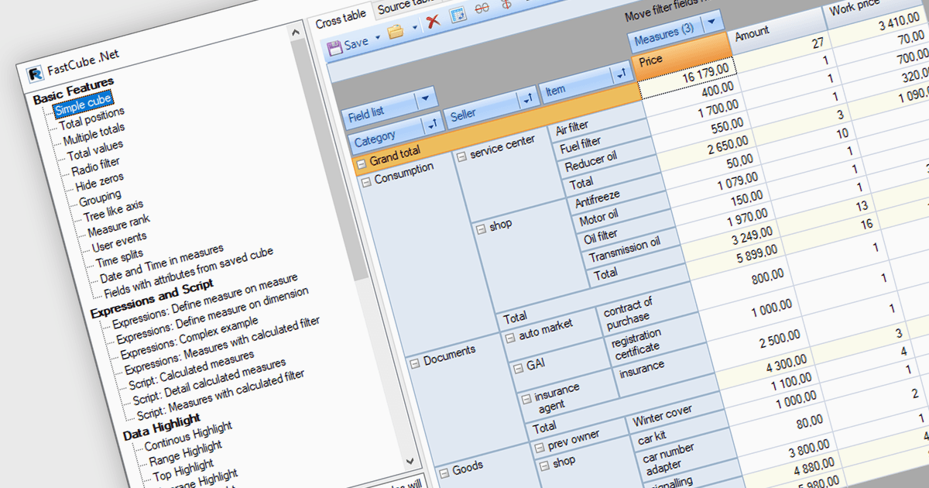Open Script: Calculated measures
Image resolution: width=929 pixels, height=488 pixels.
[x=192, y=369]
